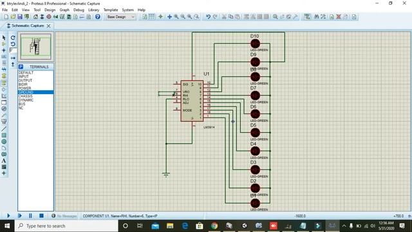Image resolution: width=412 pixels, height=232 pixels.
Task: Open the Help menu
Action: (x=142, y=10)
